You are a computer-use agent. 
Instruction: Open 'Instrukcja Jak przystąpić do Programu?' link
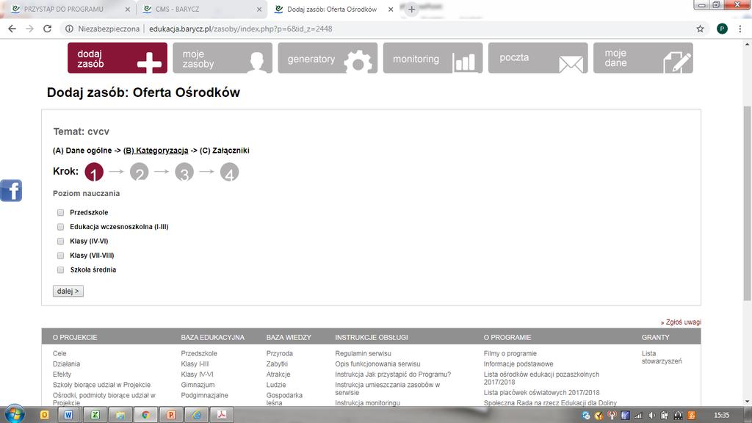coord(393,375)
